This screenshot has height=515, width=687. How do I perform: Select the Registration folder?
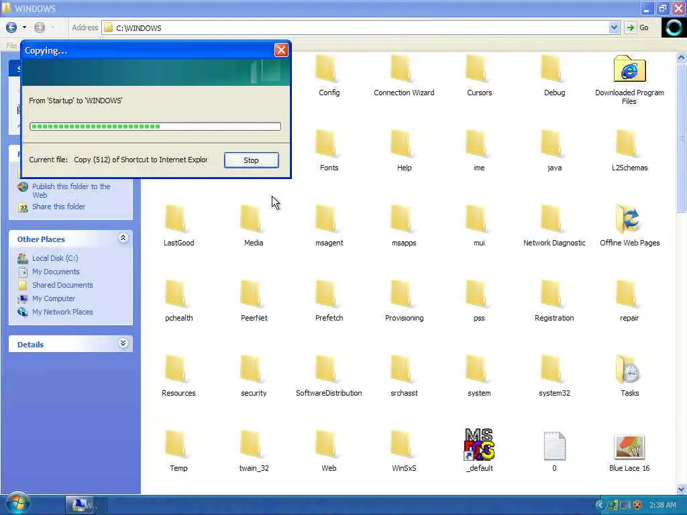click(554, 300)
